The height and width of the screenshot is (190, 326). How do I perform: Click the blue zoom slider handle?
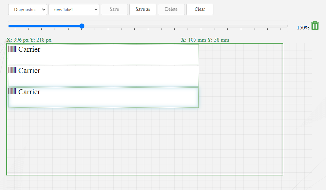(x=82, y=26)
